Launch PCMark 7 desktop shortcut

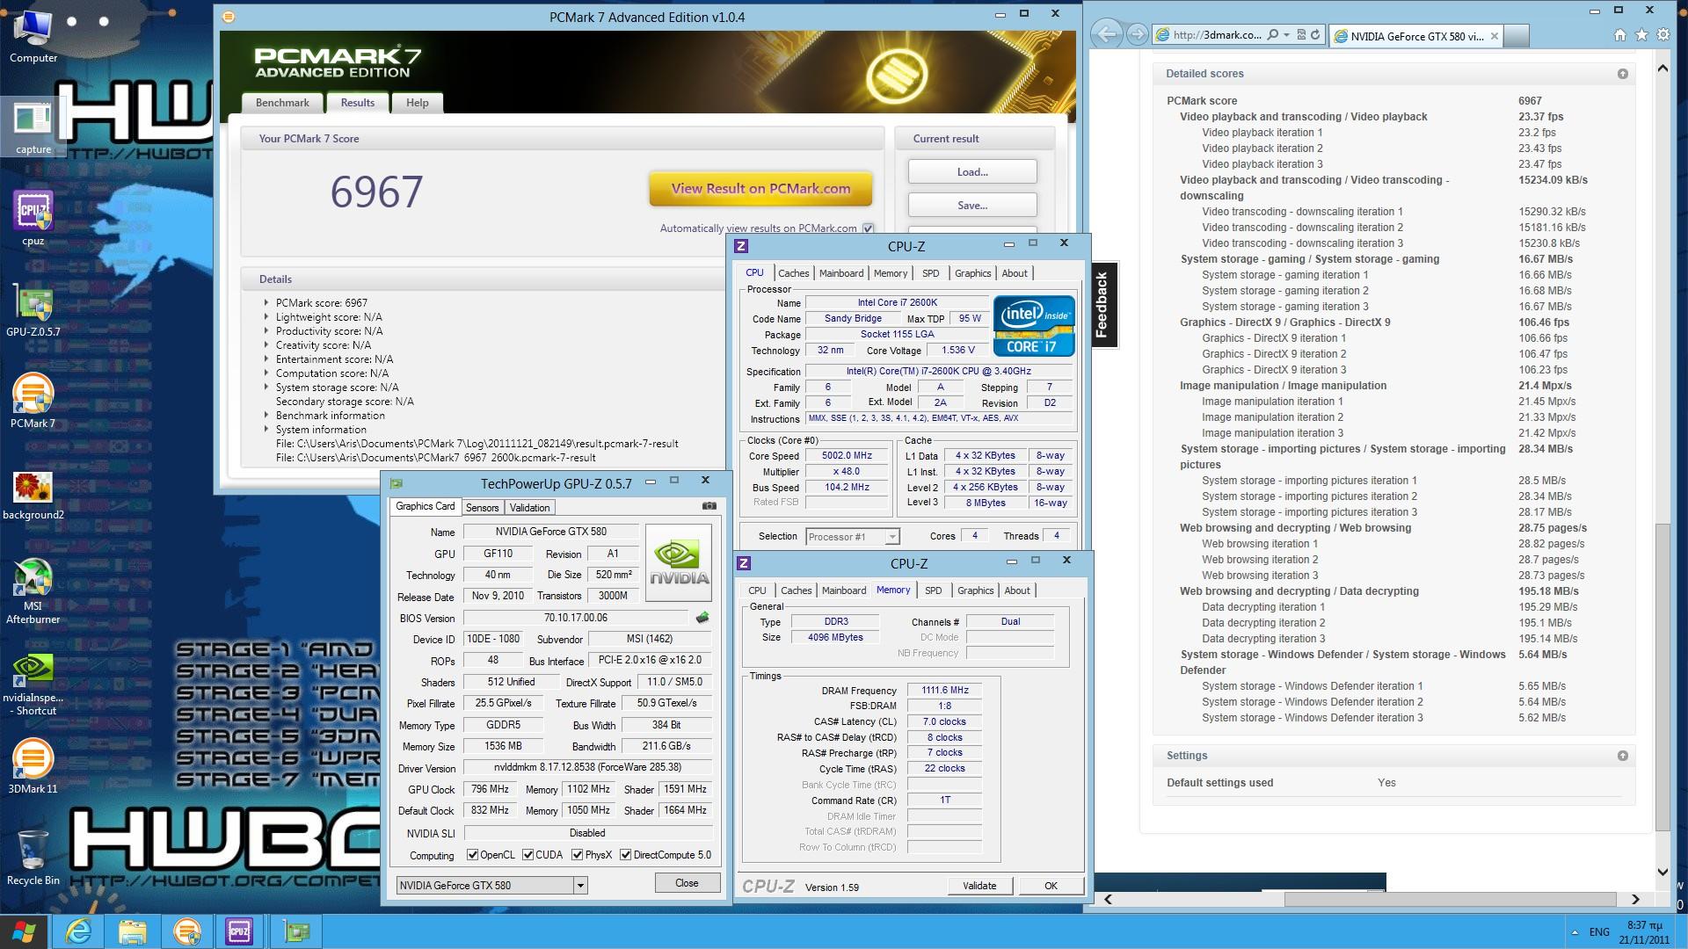pos(33,402)
